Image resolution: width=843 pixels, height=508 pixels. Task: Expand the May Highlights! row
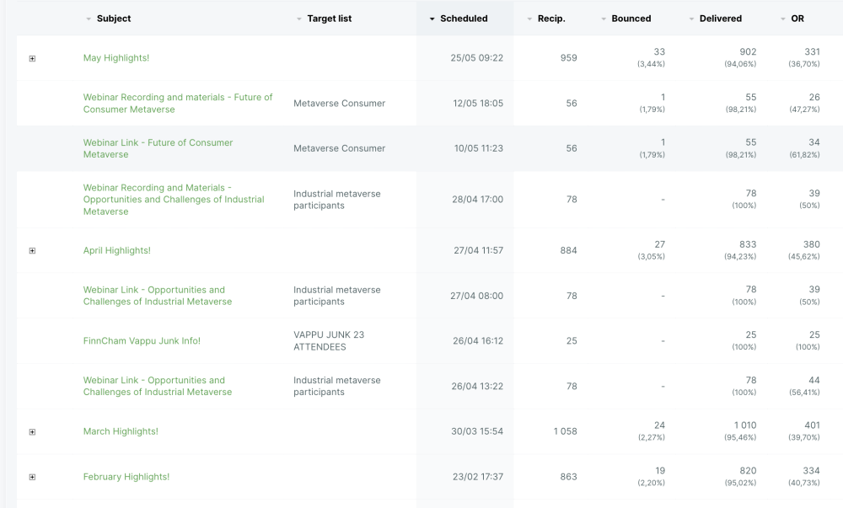32,59
